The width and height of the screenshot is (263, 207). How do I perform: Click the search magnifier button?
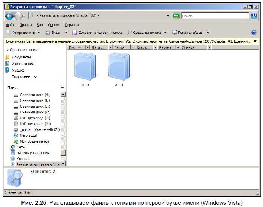click(254, 16)
